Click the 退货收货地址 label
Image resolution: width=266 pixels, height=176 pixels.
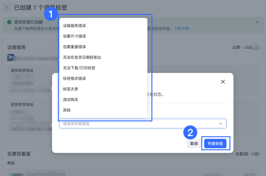coord(22,104)
